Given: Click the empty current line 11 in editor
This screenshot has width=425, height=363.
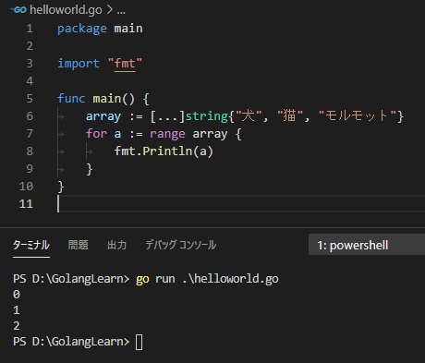Looking at the screenshot, I should click(x=241, y=204).
